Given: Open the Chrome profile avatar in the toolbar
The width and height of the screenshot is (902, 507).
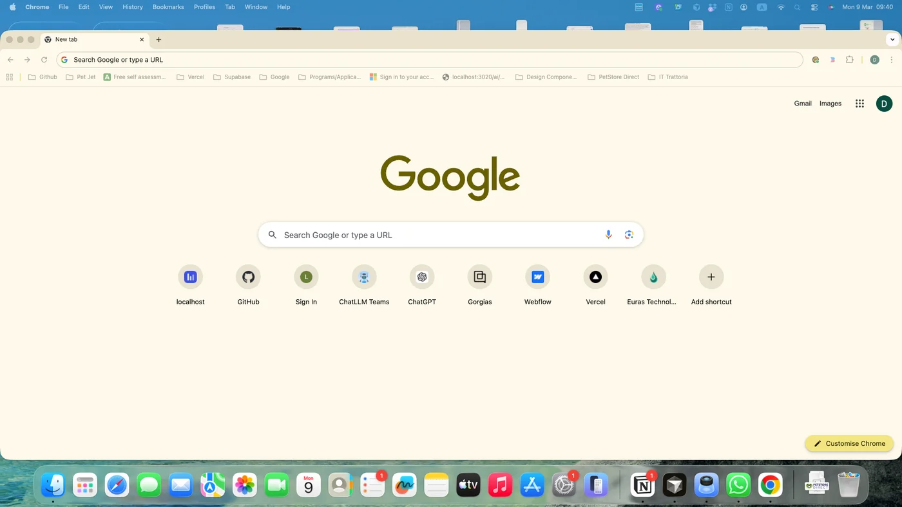Looking at the screenshot, I should (x=874, y=60).
